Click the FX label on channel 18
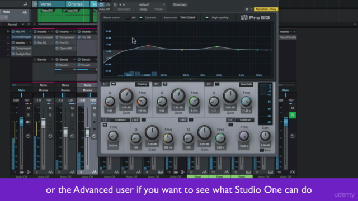 pos(293,172)
